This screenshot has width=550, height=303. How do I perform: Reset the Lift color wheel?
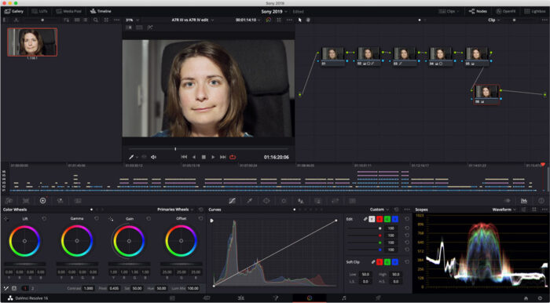pyautogui.click(x=44, y=218)
